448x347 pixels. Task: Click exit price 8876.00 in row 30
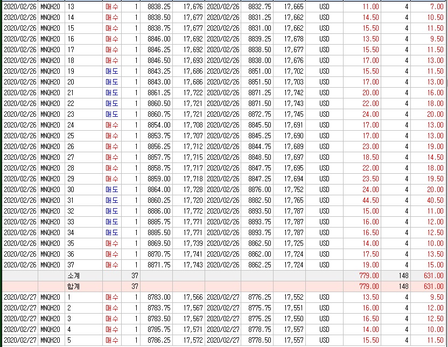coord(260,189)
